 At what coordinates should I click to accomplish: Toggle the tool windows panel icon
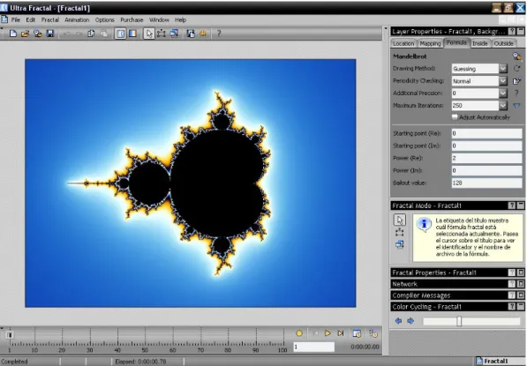pyautogui.click(x=120, y=34)
